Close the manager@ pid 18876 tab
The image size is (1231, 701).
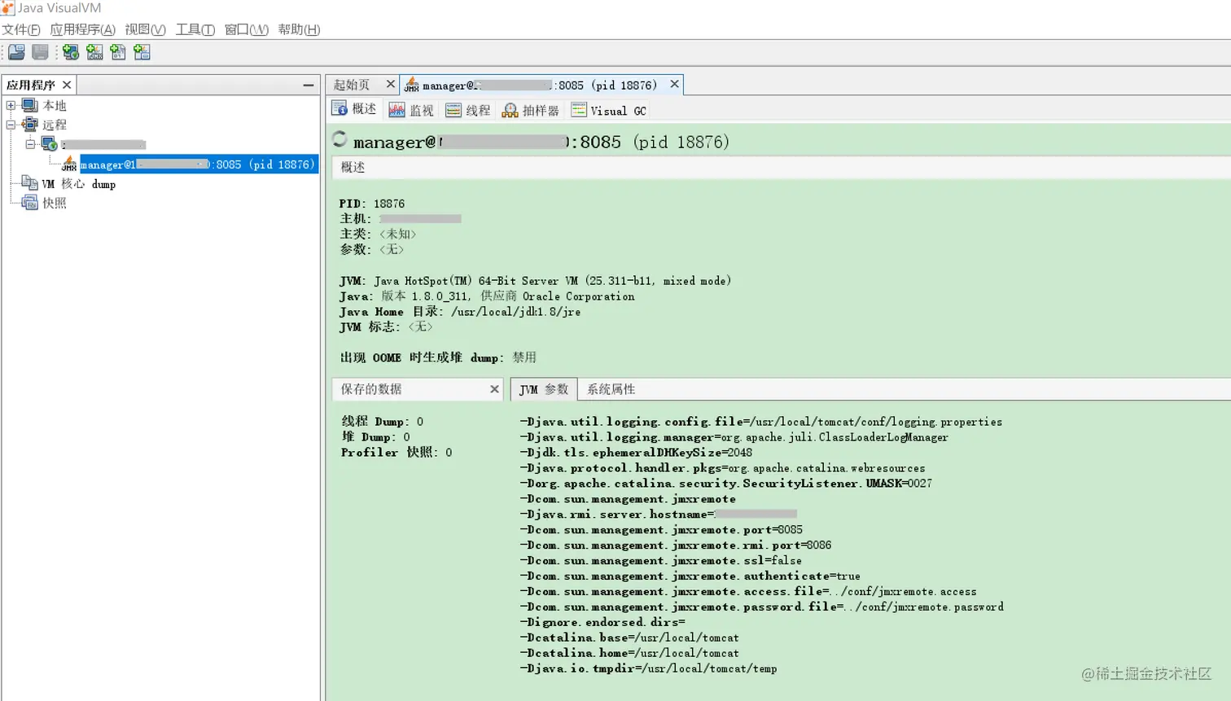pos(674,84)
